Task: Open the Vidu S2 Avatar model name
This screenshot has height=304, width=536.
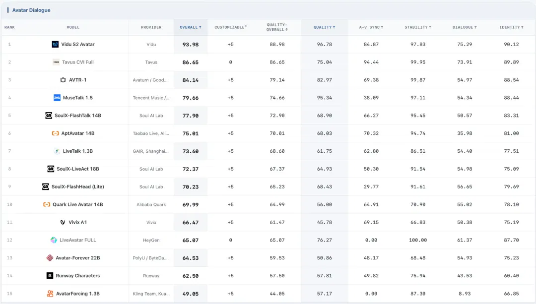Action: [77, 45]
